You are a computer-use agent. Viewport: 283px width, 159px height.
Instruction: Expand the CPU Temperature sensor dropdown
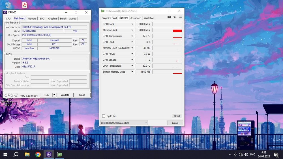click(132, 66)
